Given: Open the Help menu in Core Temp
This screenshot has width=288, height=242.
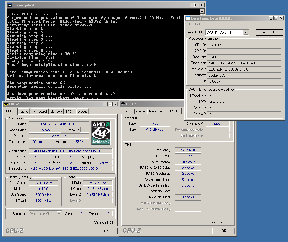Looking at the screenshot, I should pyautogui.click(x=198, y=24).
